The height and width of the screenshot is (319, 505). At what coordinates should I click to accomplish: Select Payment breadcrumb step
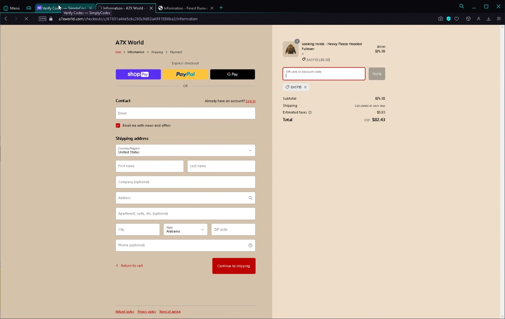click(x=176, y=52)
